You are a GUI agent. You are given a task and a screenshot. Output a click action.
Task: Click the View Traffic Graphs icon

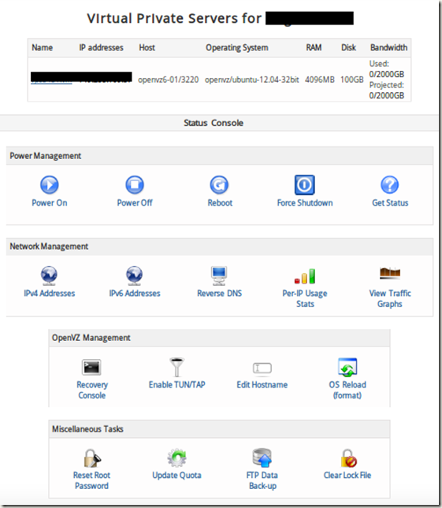click(390, 273)
